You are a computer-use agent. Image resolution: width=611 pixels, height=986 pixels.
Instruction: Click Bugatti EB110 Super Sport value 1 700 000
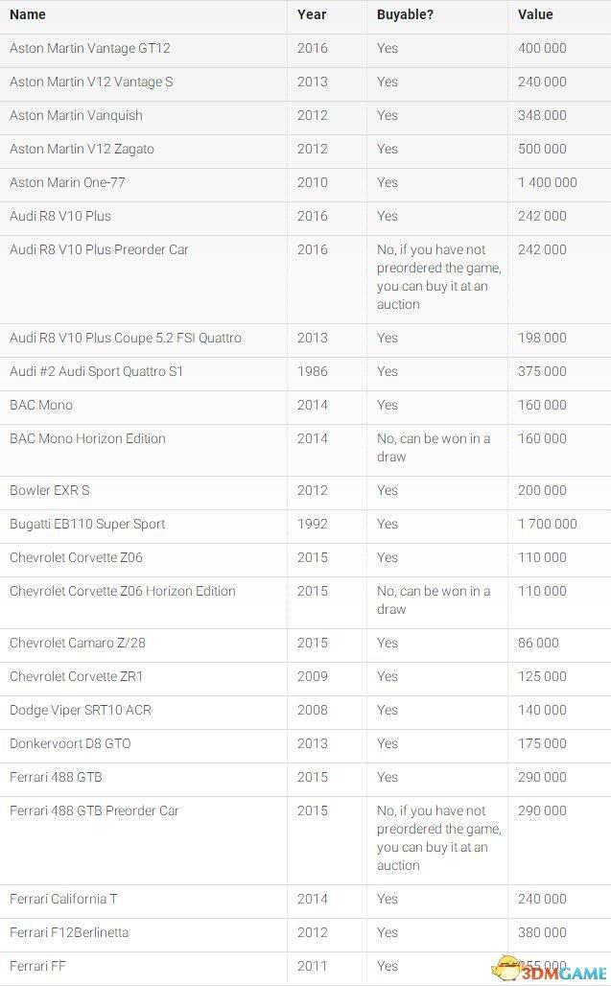tap(548, 524)
